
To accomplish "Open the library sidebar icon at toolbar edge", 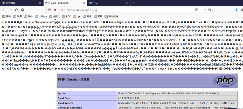I will pos(242,10).
